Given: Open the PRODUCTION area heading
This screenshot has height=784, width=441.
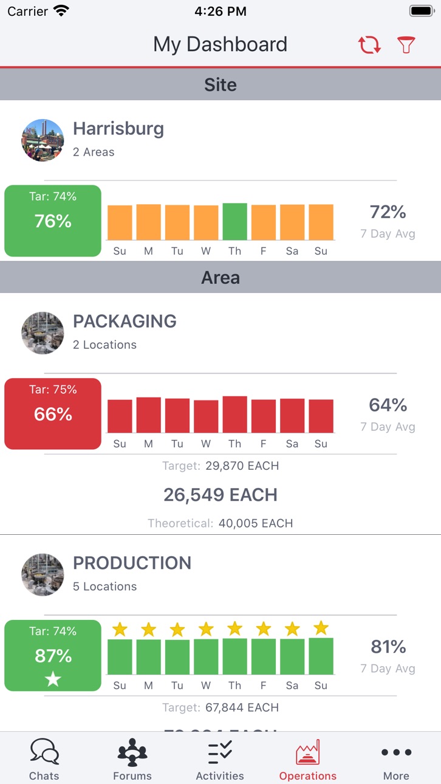Looking at the screenshot, I should [132, 563].
